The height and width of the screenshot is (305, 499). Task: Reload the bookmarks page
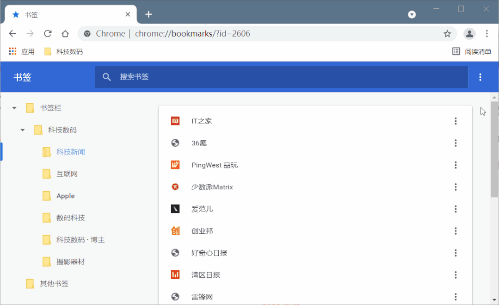[x=48, y=33]
